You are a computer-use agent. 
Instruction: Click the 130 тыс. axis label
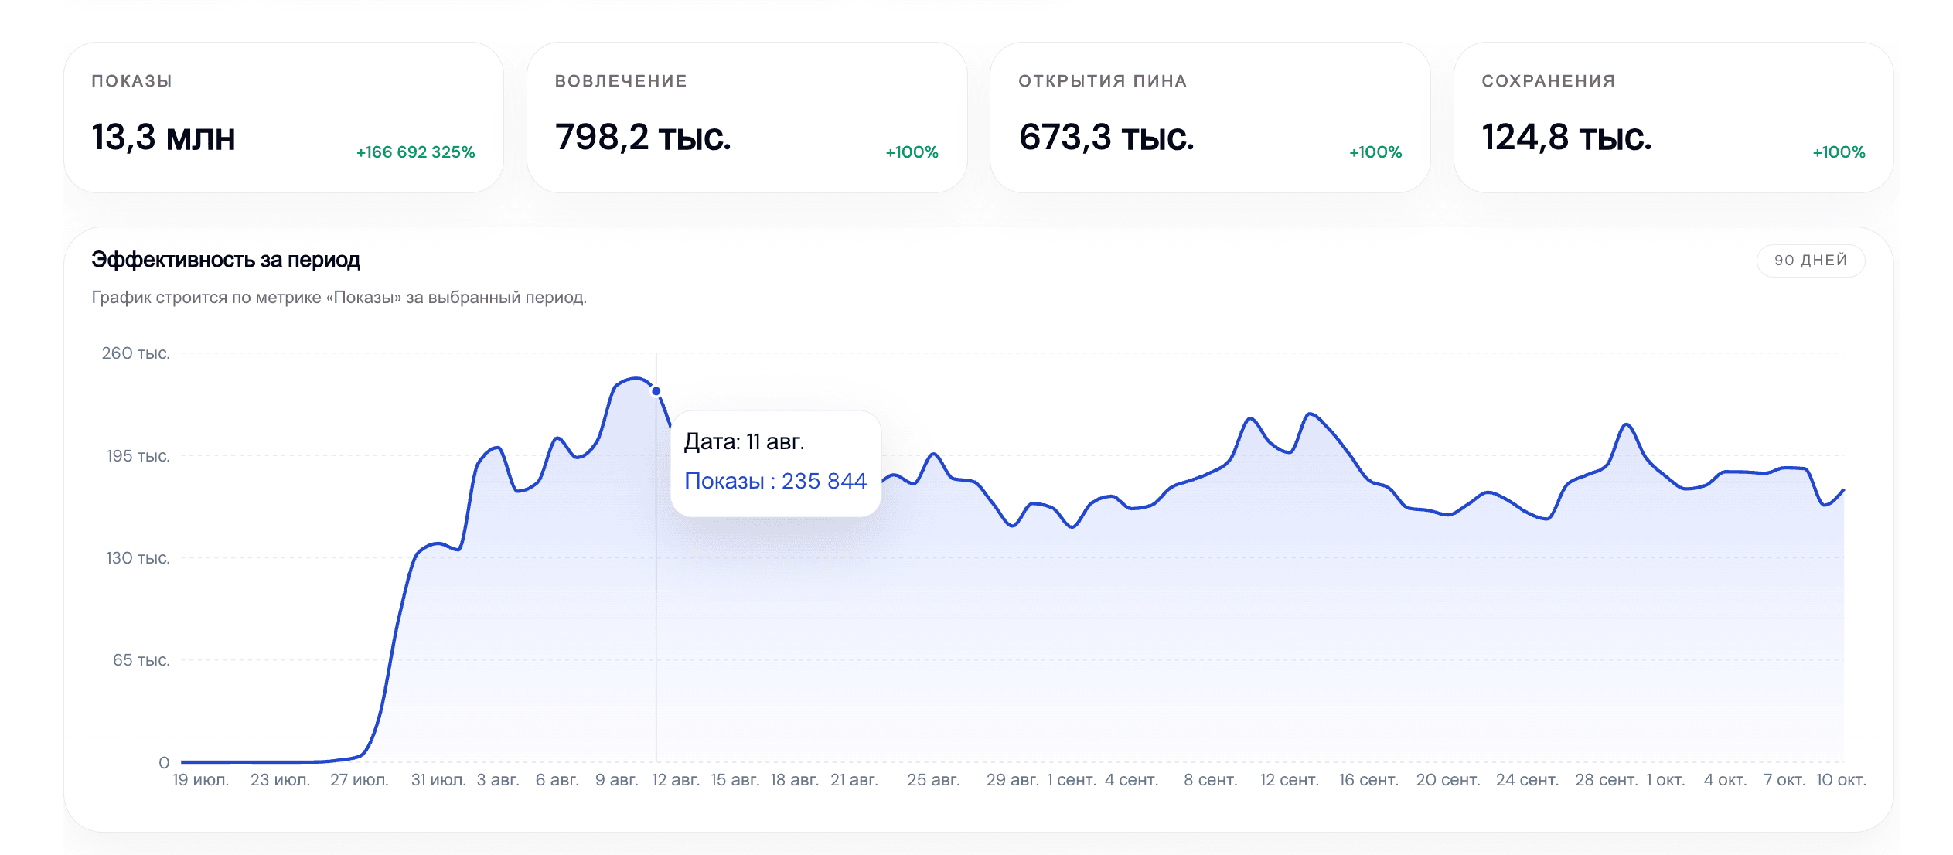[138, 558]
